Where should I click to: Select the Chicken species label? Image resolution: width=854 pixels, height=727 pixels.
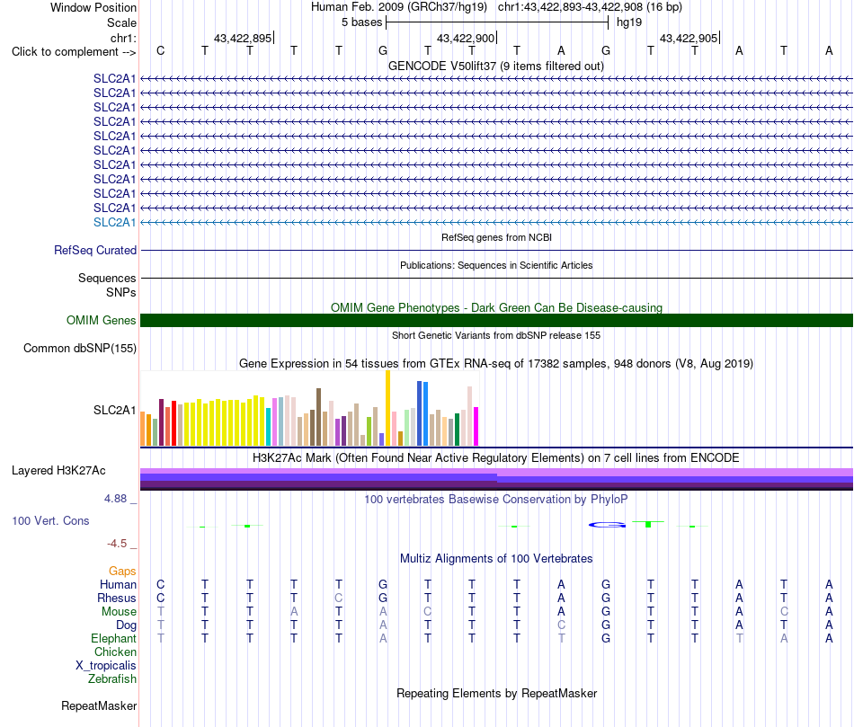[x=115, y=652]
